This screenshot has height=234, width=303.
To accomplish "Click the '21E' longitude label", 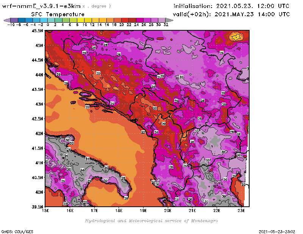I will 192,211.
